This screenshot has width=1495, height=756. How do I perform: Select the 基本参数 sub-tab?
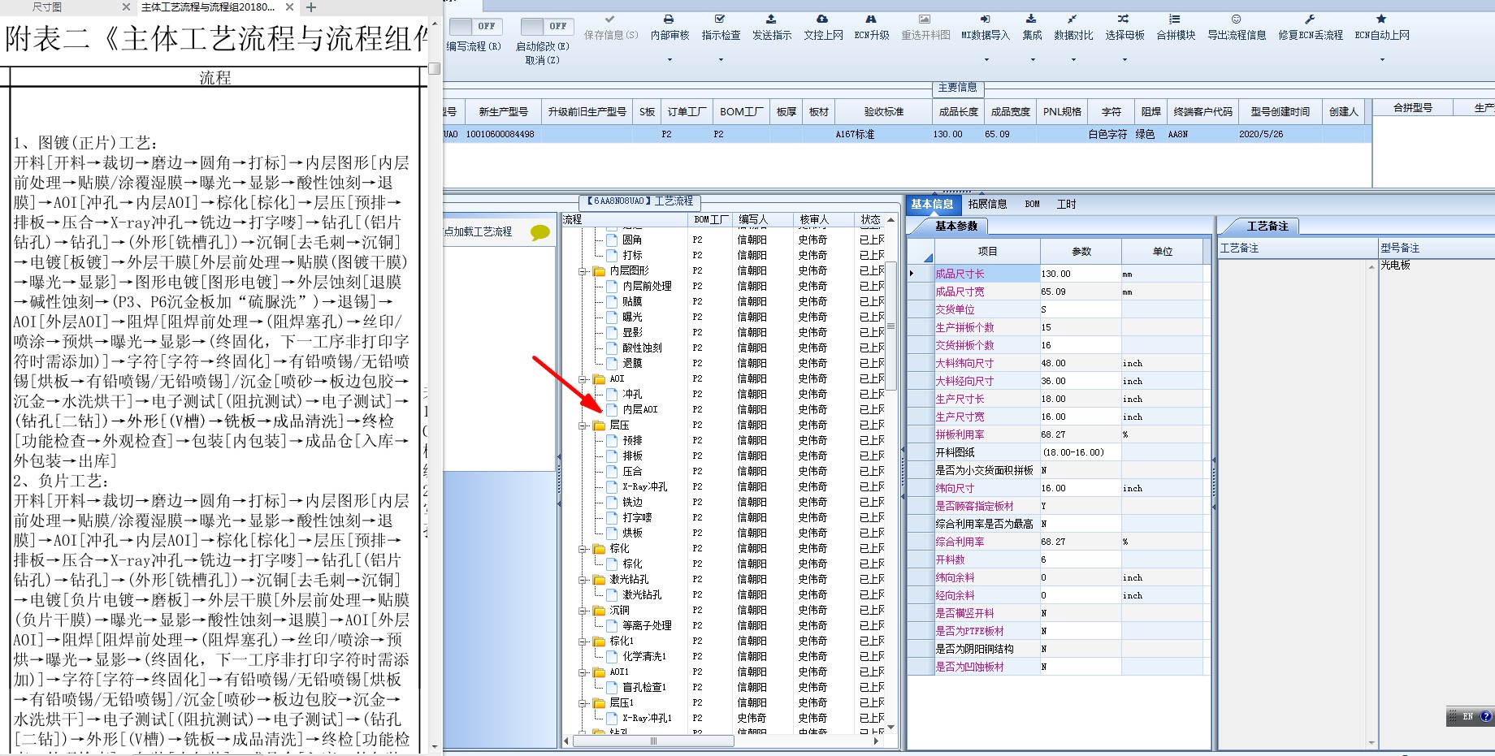click(956, 226)
